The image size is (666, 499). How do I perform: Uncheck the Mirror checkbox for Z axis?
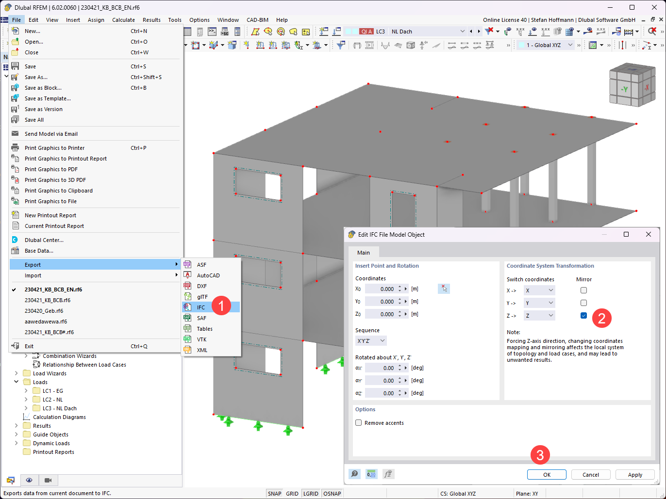(583, 316)
